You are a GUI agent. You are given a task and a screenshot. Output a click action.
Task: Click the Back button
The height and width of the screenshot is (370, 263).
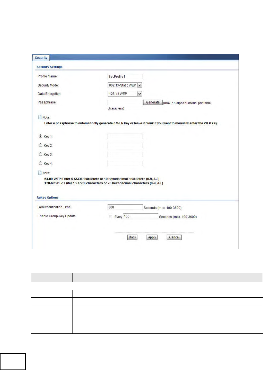(x=132, y=237)
